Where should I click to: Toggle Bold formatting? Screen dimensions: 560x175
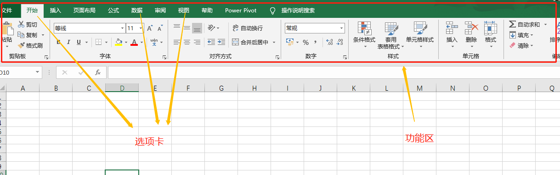tap(59, 42)
